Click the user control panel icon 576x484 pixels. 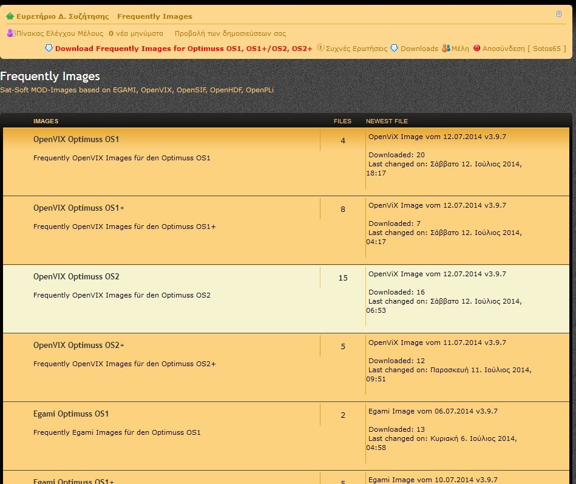click(11, 33)
